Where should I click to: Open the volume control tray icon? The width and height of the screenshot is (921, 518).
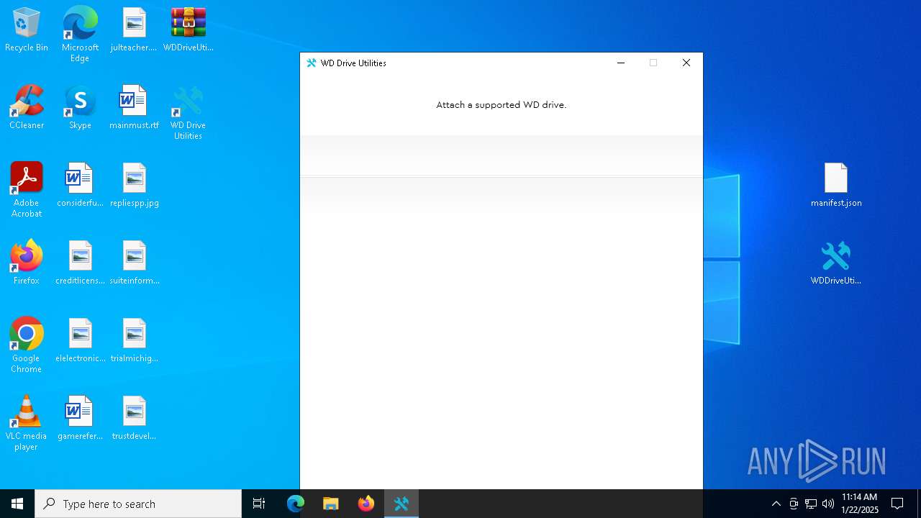(x=828, y=504)
